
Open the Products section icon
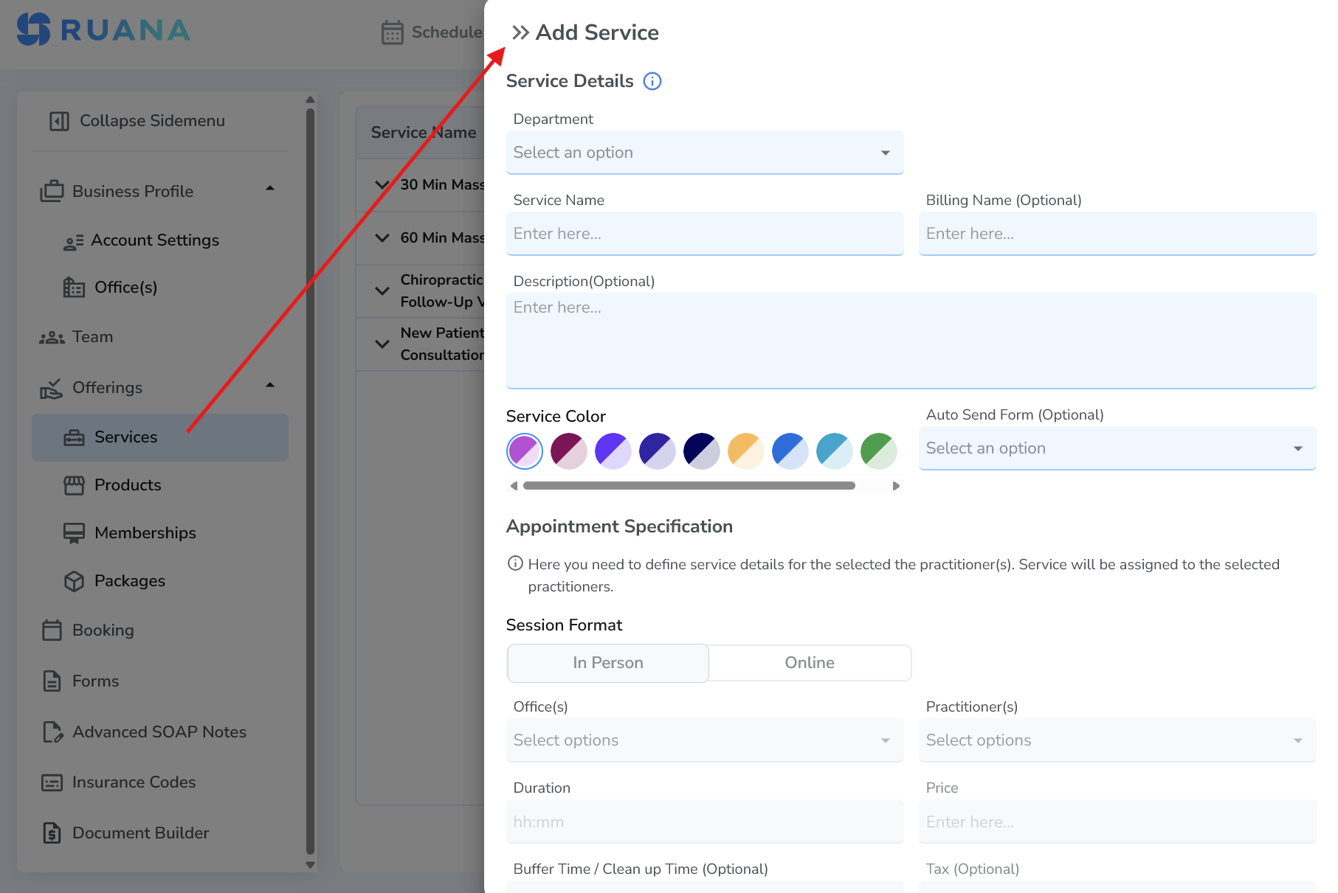click(x=75, y=484)
